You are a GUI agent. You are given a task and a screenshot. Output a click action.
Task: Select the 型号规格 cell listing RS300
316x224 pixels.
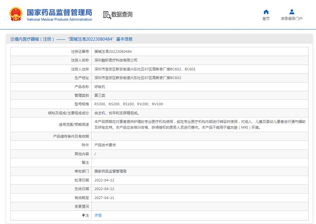[x=128, y=104]
